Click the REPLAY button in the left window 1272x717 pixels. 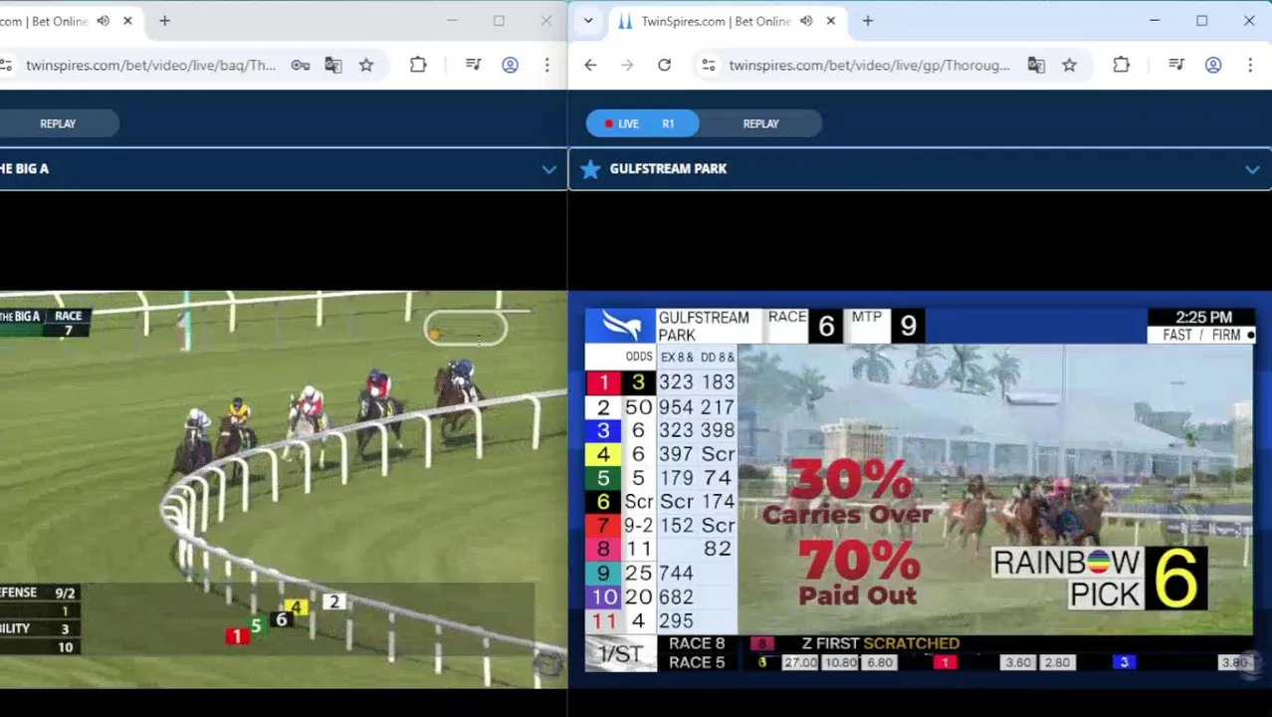click(58, 123)
